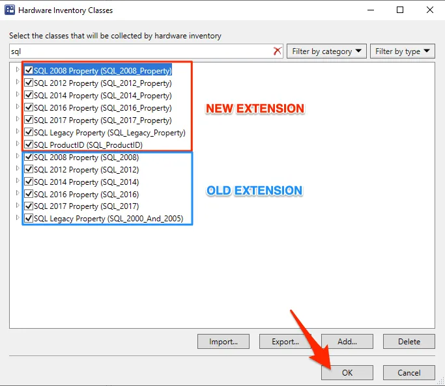
Task: Toggle SQL 2016 Property (SQL_2016_Property) checkbox
Action: tap(29, 107)
